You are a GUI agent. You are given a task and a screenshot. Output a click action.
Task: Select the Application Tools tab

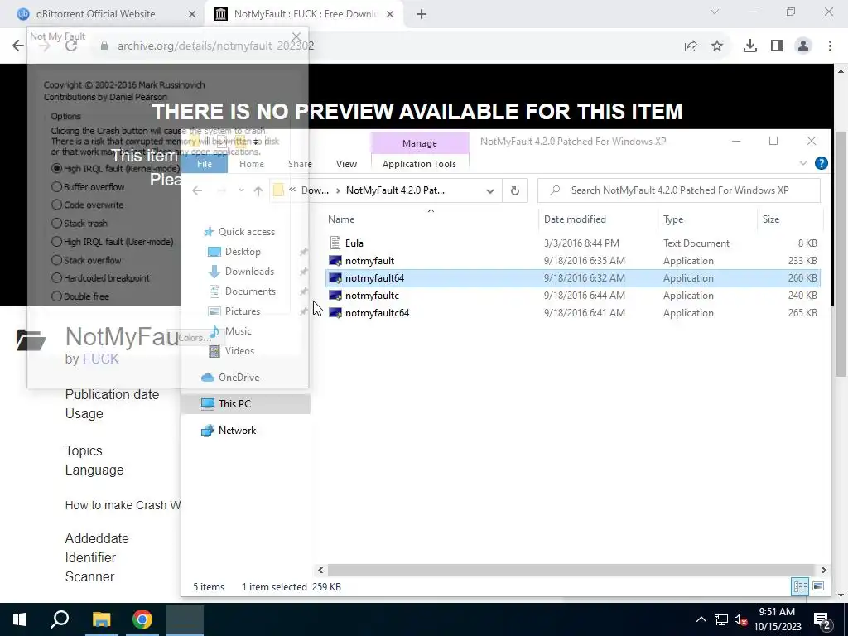(419, 164)
